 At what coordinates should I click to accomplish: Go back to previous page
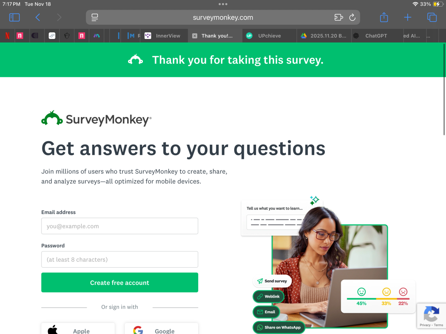click(x=38, y=17)
